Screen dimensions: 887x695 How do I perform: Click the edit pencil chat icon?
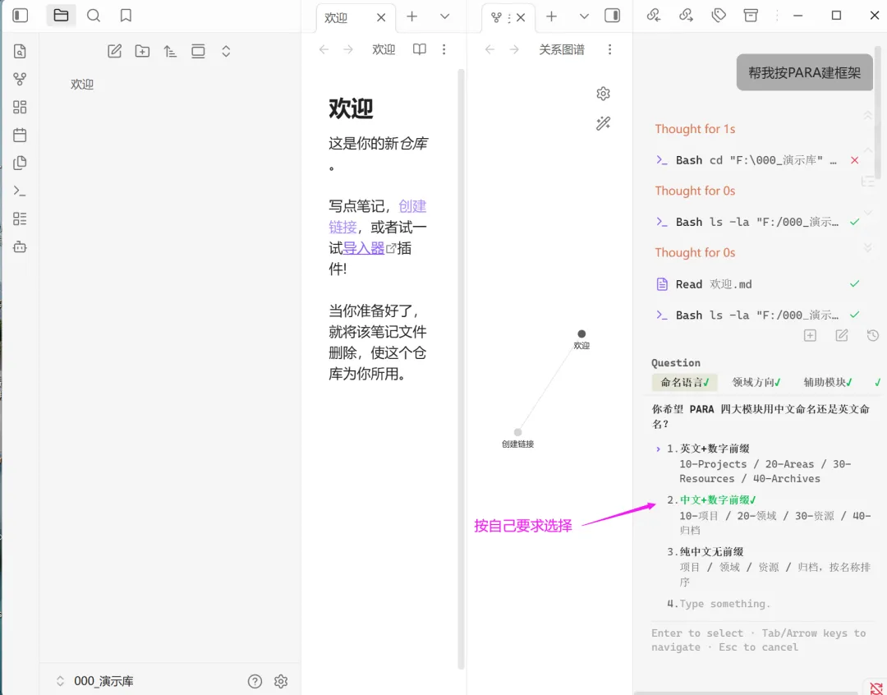pyautogui.click(x=842, y=336)
